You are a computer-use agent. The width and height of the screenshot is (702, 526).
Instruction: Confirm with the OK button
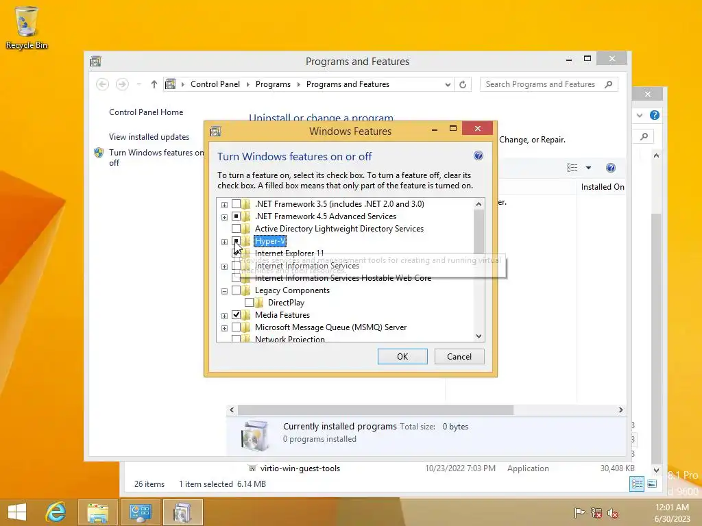(402, 356)
